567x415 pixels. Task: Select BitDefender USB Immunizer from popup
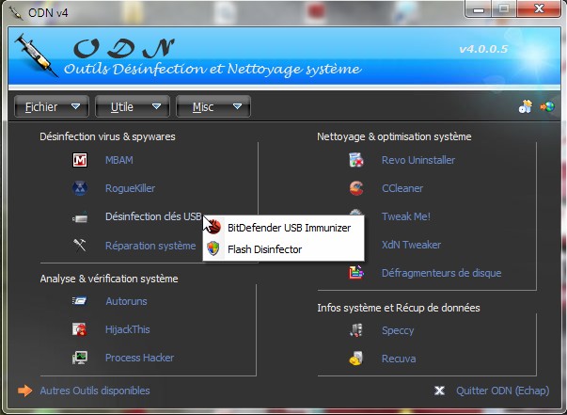pyautogui.click(x=284, y=228)
